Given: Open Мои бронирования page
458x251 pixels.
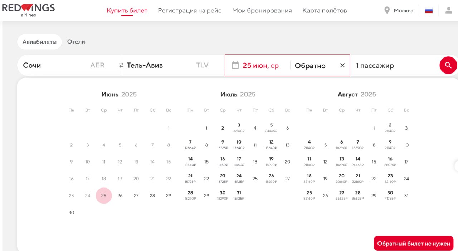Looking at the screenshot, I should coord(262,11).
